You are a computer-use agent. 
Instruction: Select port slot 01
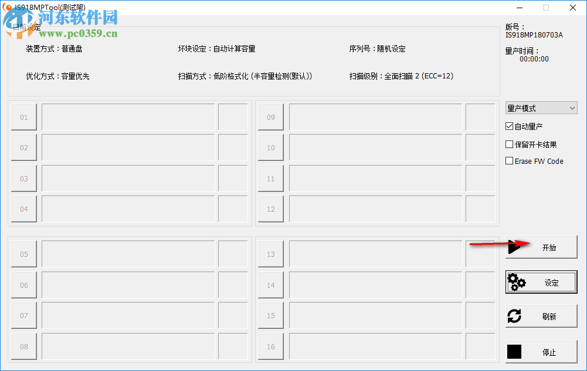click(x=23, y=117)
